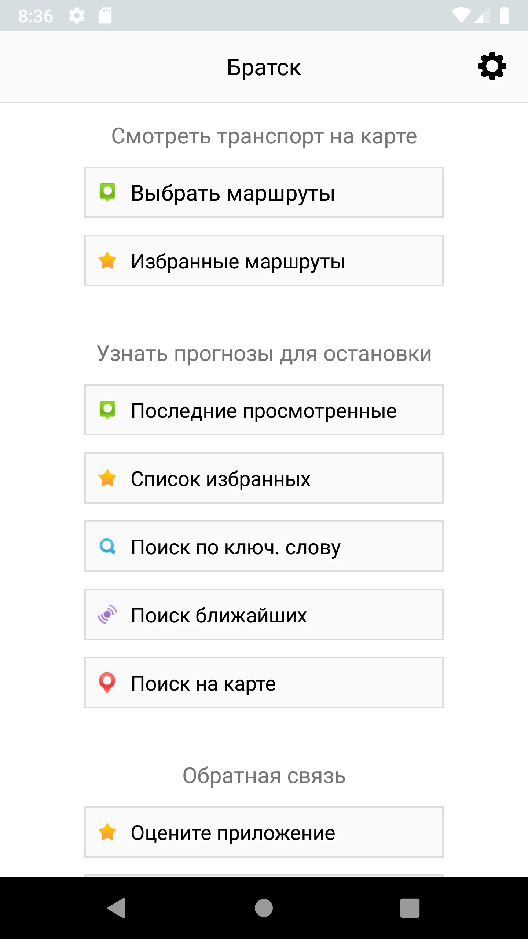This screenshot has height=939, width=528.
Task: Select Поиск ближайших stops
Action: 264,615
